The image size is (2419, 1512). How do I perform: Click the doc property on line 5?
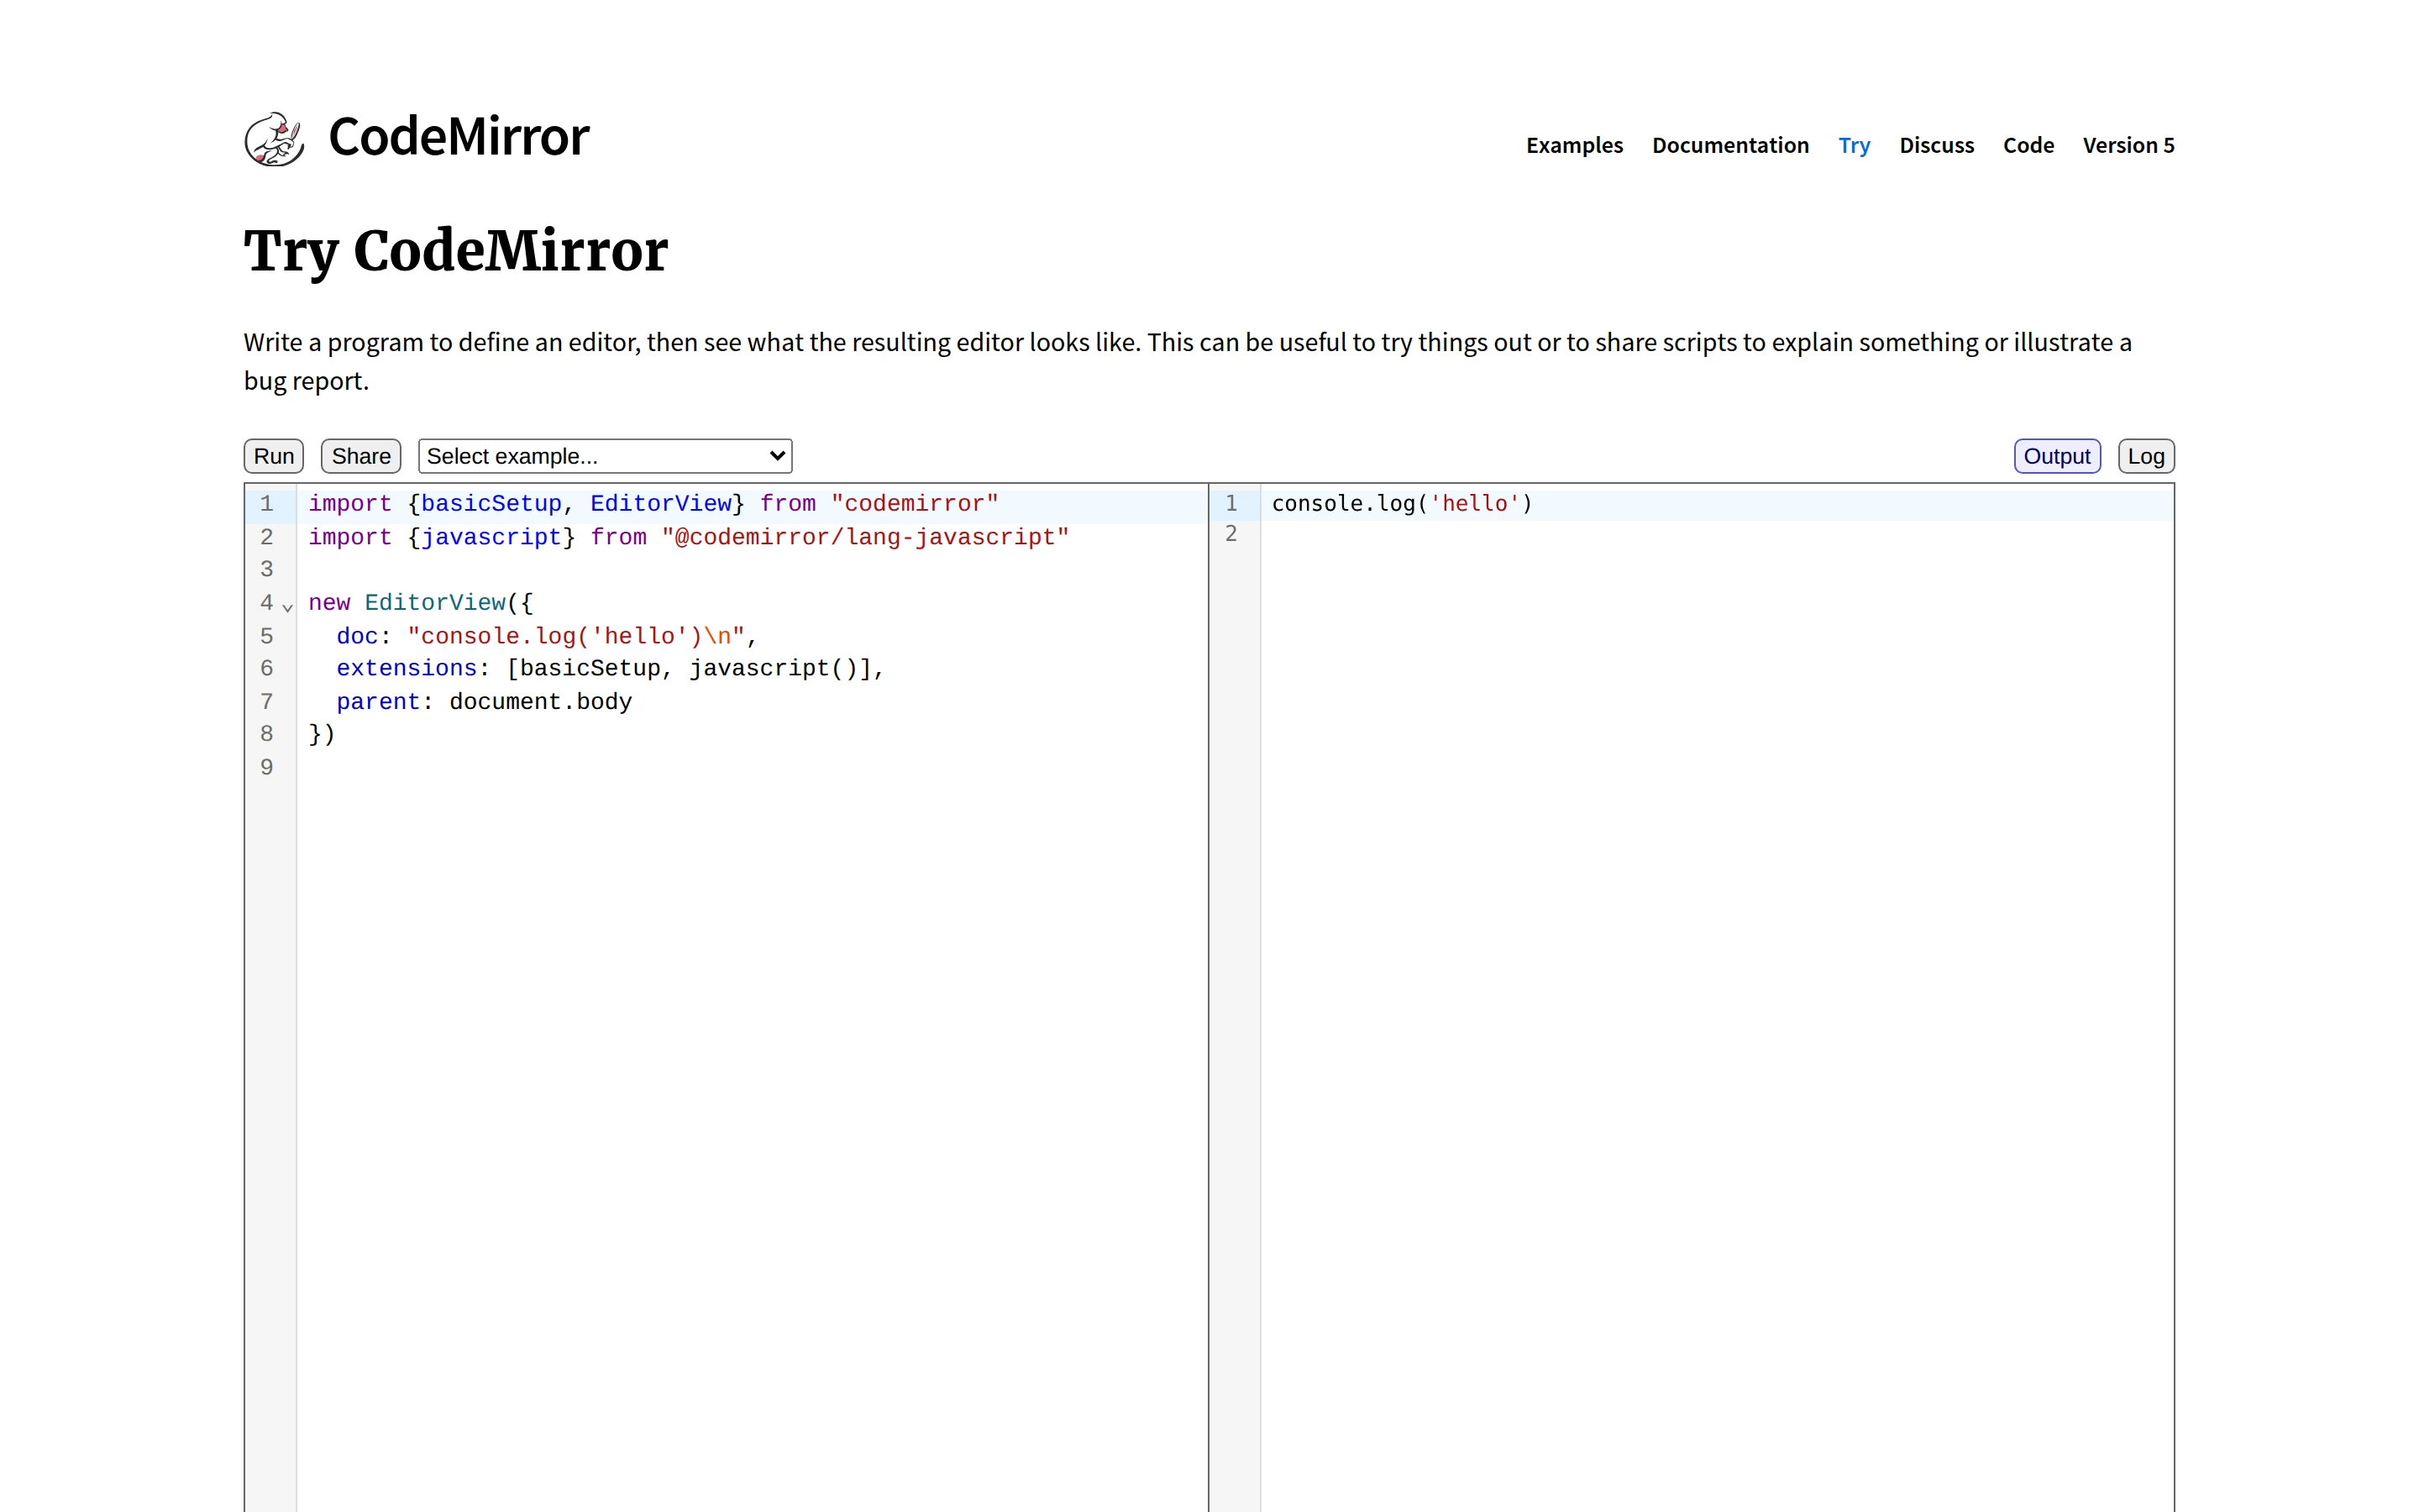[x=357, y=636]
